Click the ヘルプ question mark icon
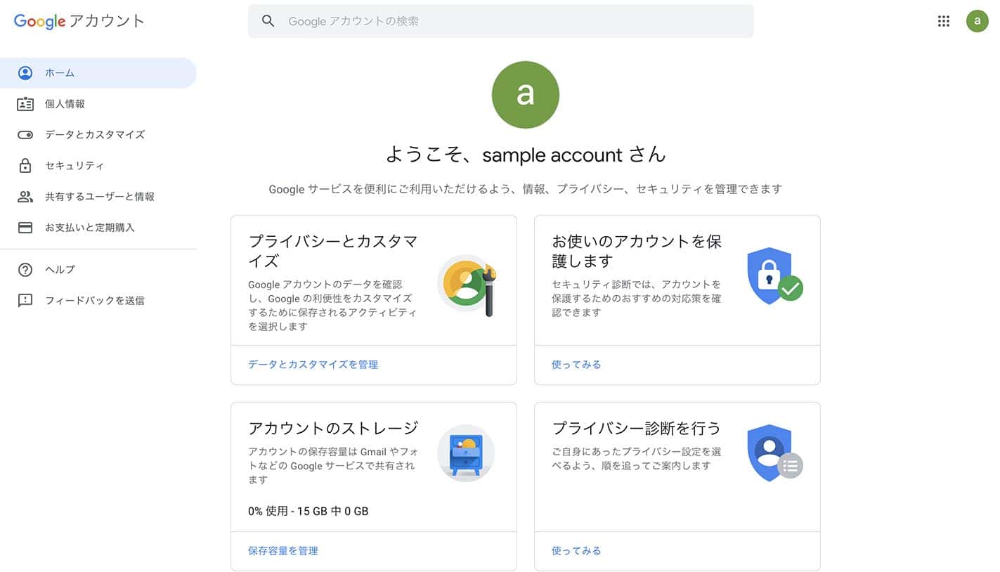Image resolution: width=1000 pixels, height=572 pixels. point(25,270)
